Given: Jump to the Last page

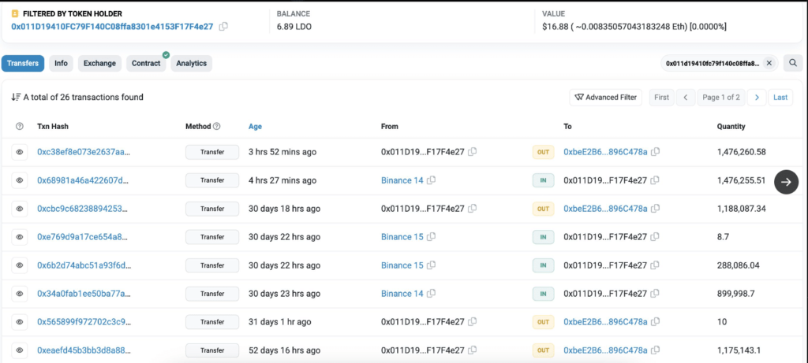Looking at the screenshot, I should [x=780, y=98].
